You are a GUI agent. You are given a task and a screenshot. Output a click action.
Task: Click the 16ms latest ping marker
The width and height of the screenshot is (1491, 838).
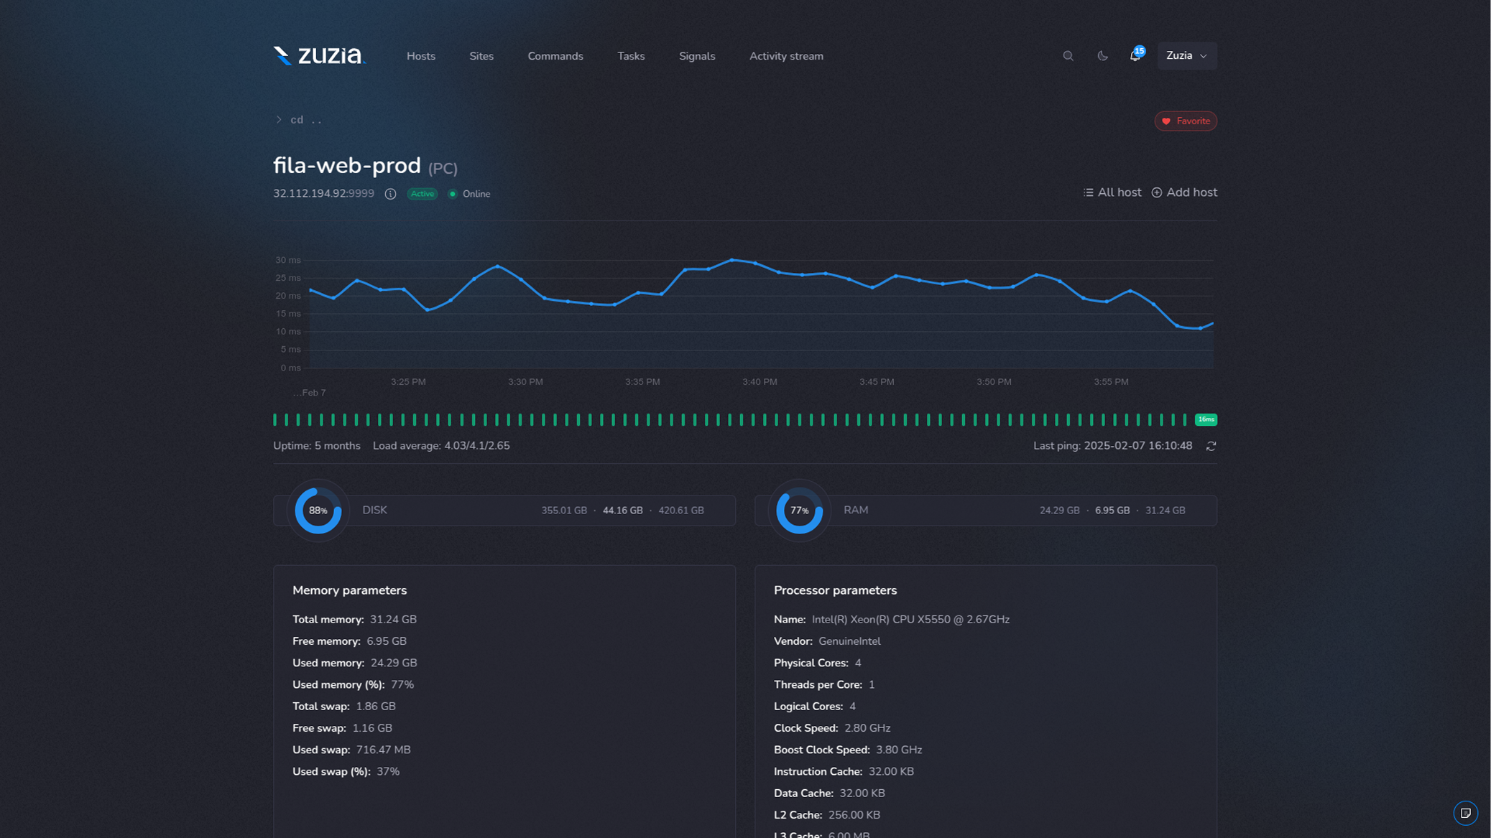click(x=1206, y=419)
